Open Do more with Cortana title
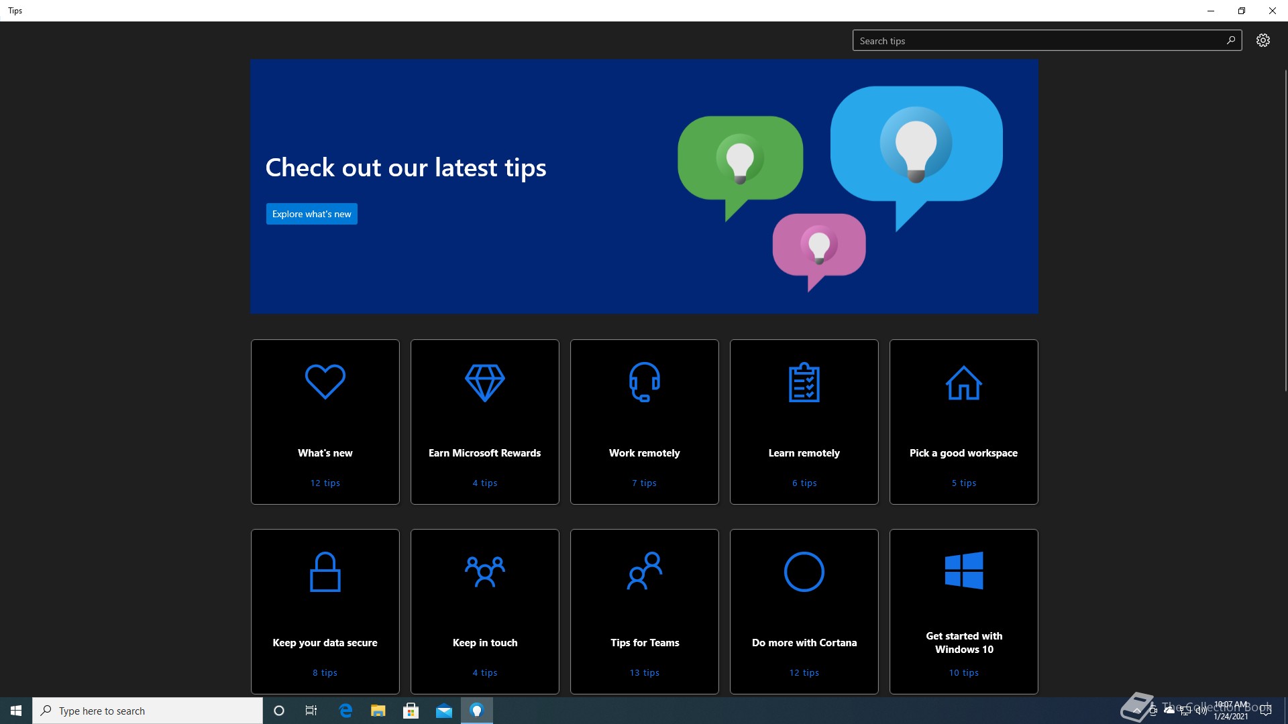The width and height of the screenshot is (1288, 724). pos(804,643)
